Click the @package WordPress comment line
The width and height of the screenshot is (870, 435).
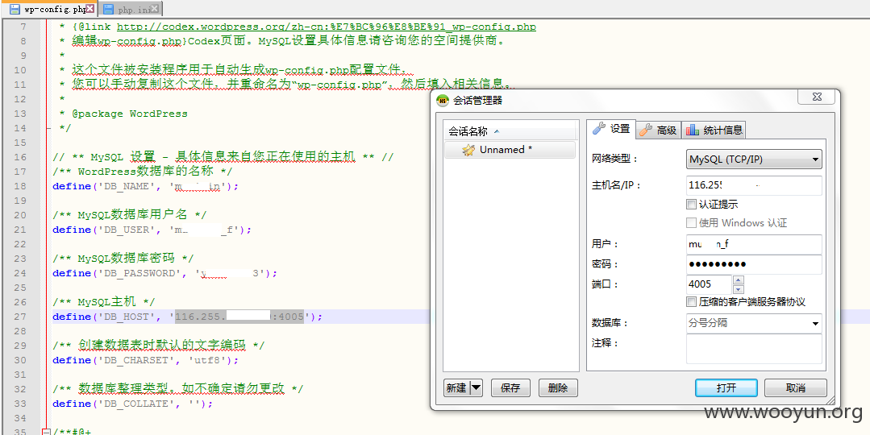click(123, 114)
